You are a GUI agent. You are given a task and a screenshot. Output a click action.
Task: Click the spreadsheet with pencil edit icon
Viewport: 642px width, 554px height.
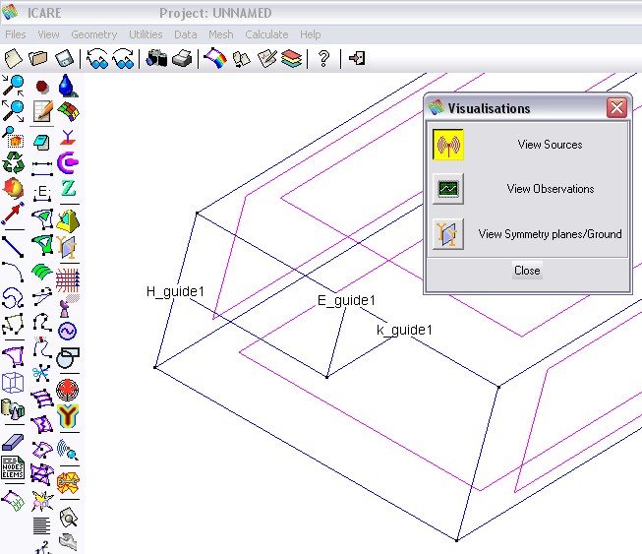(42, 111)
